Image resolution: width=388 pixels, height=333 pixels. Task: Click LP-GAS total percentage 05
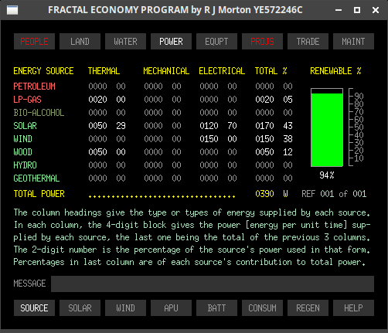tap(288, 100)
